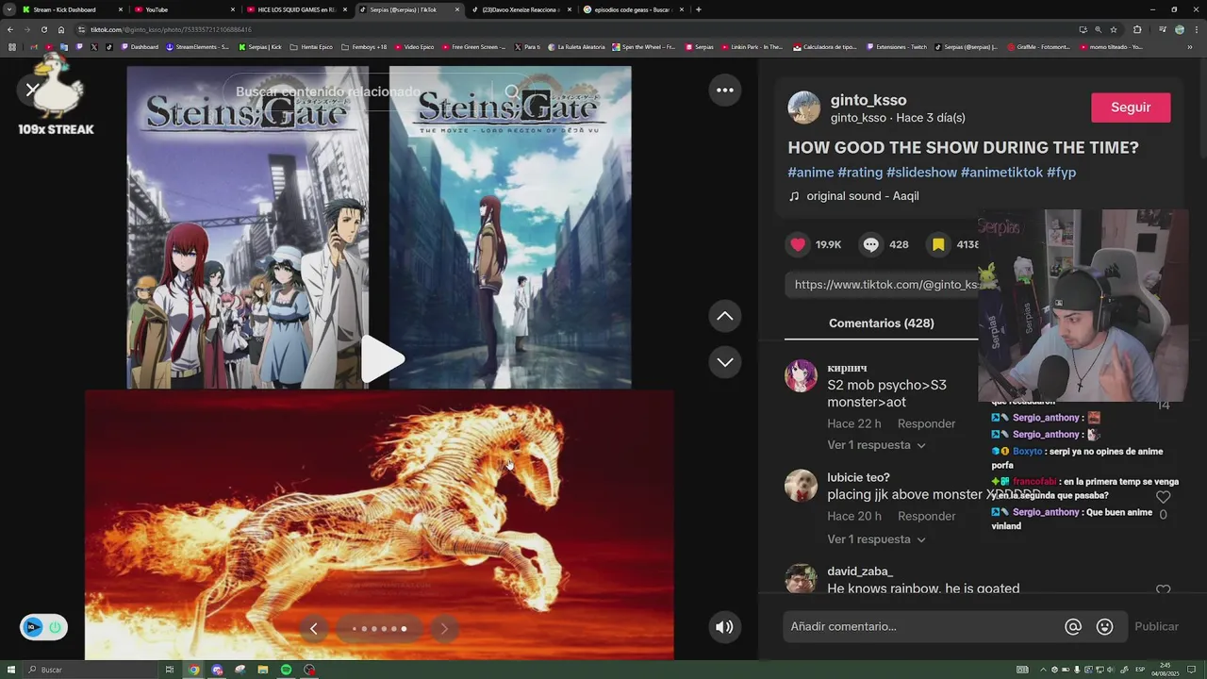The image size is (1207, 679).
Task: Click the tiktok.com post link field
Action: 885,285
